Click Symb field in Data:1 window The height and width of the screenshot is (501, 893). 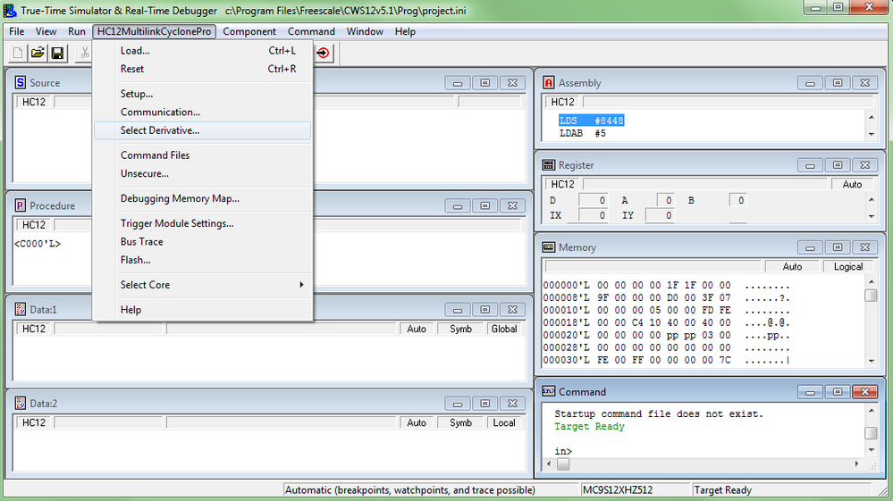(x=460, y=329)
